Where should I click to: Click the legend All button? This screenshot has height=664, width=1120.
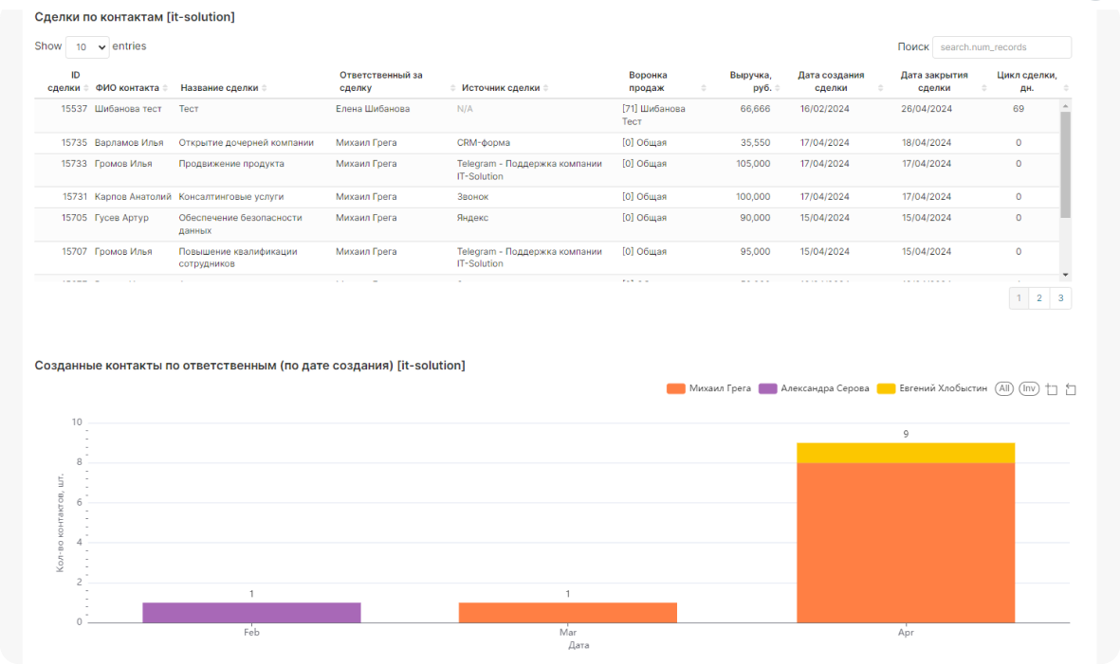click(1004, 388)
